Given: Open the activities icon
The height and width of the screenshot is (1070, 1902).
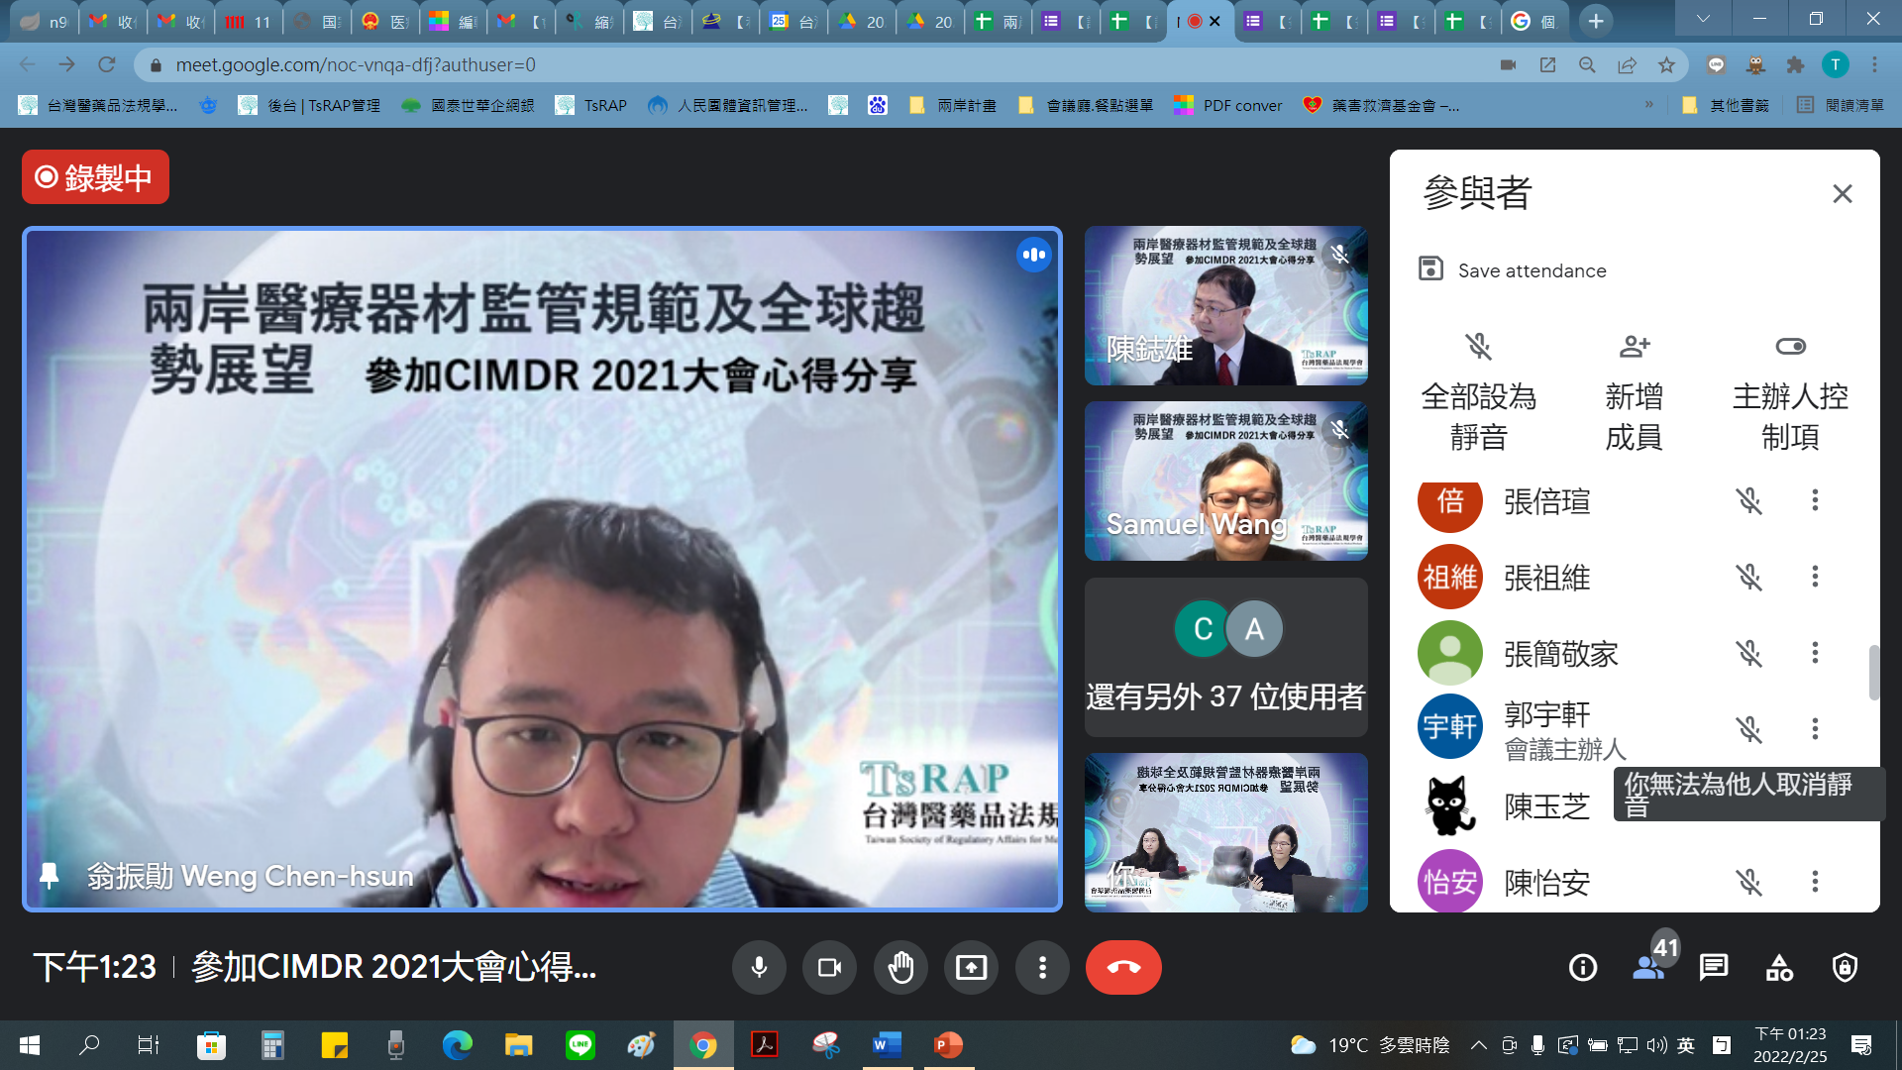Looking at the screenshot, I should [x=1779, y=967].
